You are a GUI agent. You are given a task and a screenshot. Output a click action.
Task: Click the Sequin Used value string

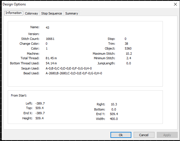coord(69,68)
